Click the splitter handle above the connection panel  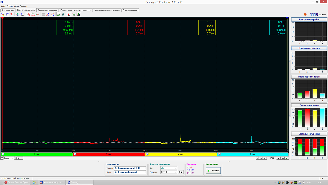coord(163,161)
